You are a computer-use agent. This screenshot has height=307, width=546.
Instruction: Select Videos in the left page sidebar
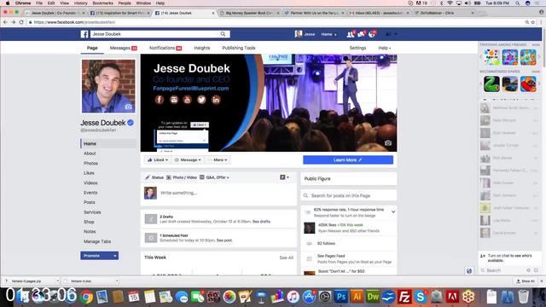(90, 182)
